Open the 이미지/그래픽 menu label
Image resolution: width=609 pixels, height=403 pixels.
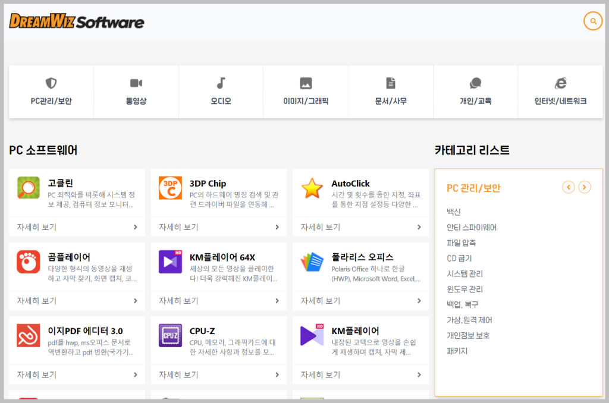[x=306, y=101]
